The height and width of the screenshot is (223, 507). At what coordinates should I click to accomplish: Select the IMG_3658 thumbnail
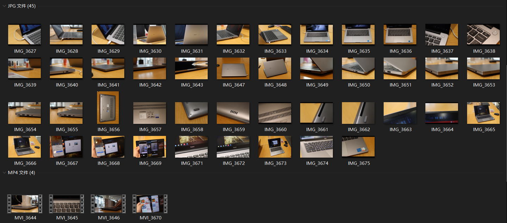click(192, 113)
